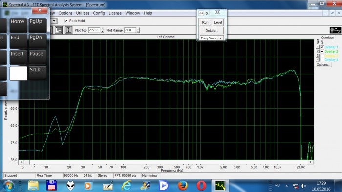Screen dimensions: 342x192
Task: Disable the Peak Hold checkbox
Action: click(66, 21)
